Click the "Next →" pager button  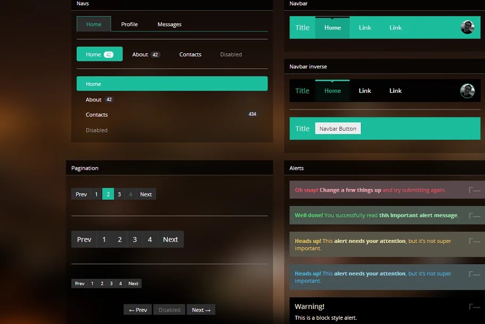point(201,310)
